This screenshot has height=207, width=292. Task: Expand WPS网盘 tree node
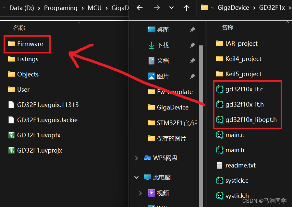[137, 158]
